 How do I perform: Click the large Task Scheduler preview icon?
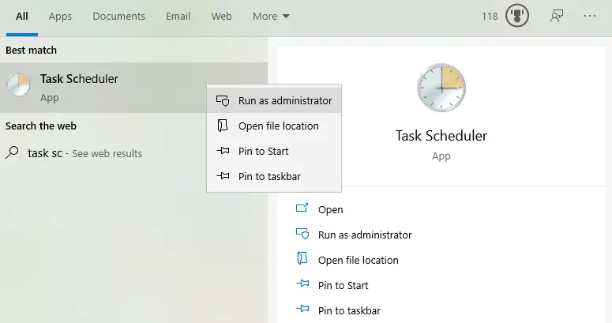coord(441,88)
